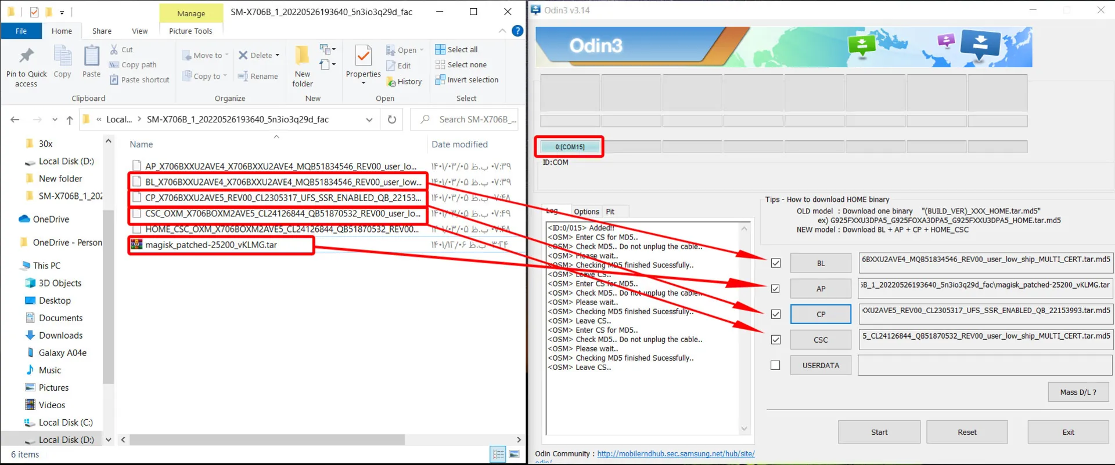Open the File menu tab
The image size is (1115, 465).
pos(21,31)
